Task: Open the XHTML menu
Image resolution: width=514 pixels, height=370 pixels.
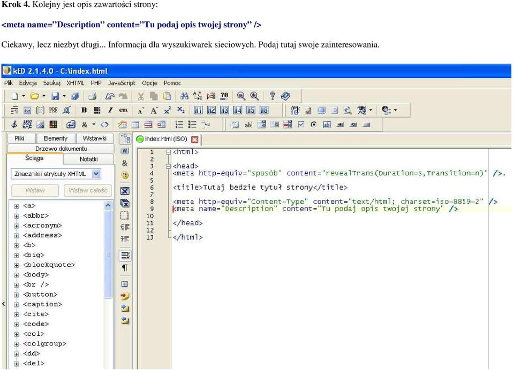Action: pyautogui.click(x=75, y=83)
